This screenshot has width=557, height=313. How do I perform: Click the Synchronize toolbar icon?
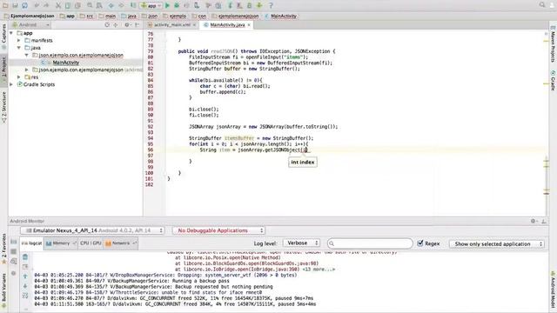(25, 5)
